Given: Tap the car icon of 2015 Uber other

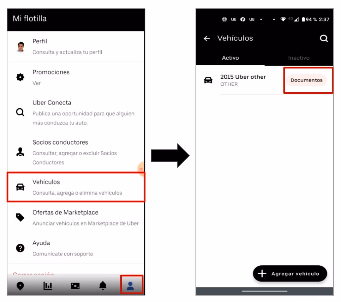Looking at the screenshot, I should 208,80.
